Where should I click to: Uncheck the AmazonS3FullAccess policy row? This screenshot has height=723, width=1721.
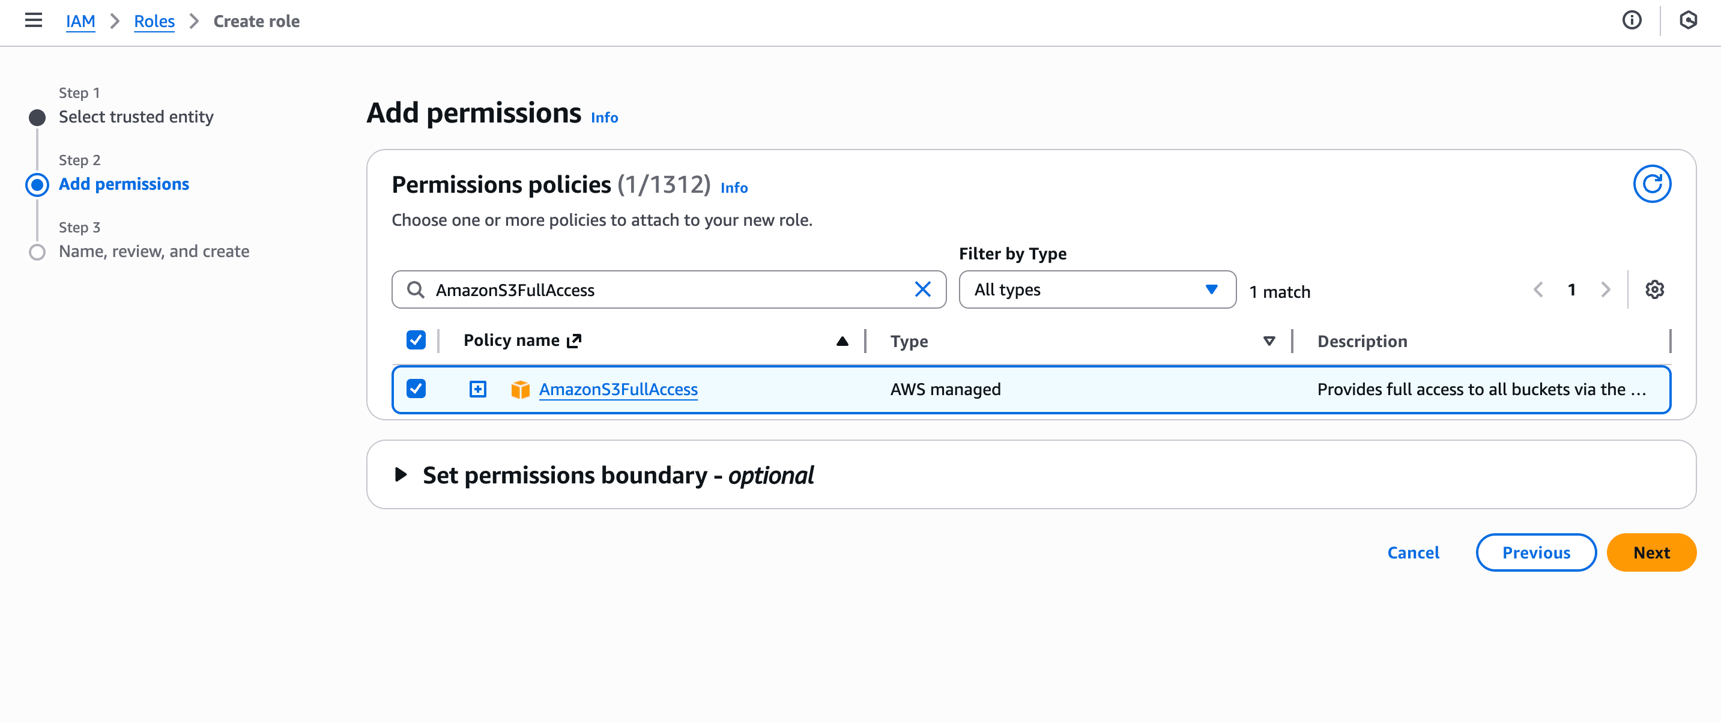[x=416, y=389]
